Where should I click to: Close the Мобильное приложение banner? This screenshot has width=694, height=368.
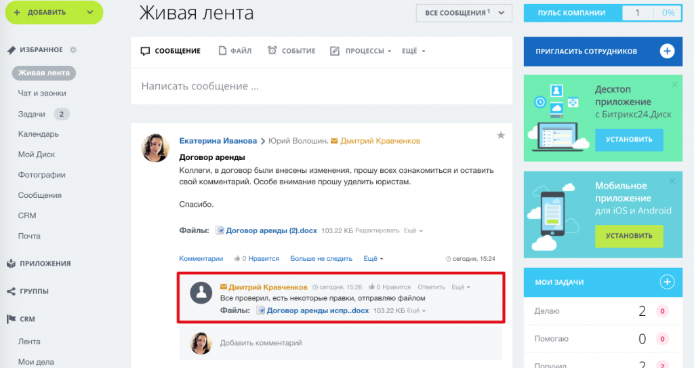[x=672, y=181]
